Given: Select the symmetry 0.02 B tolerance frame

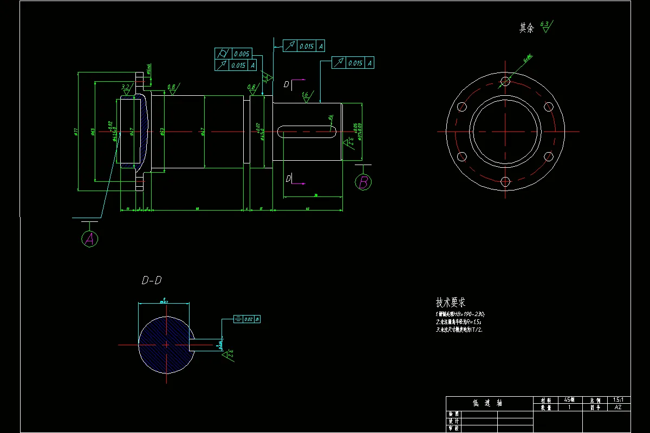Looking at the screenshot, I should pos(247,319).
